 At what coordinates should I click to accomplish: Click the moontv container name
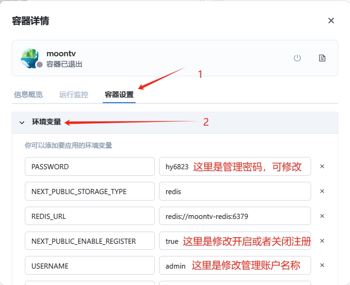[61, 53]
